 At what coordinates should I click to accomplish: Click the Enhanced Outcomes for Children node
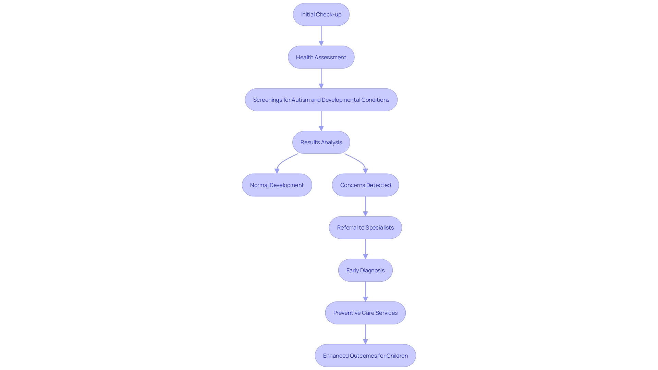[365, 355]
